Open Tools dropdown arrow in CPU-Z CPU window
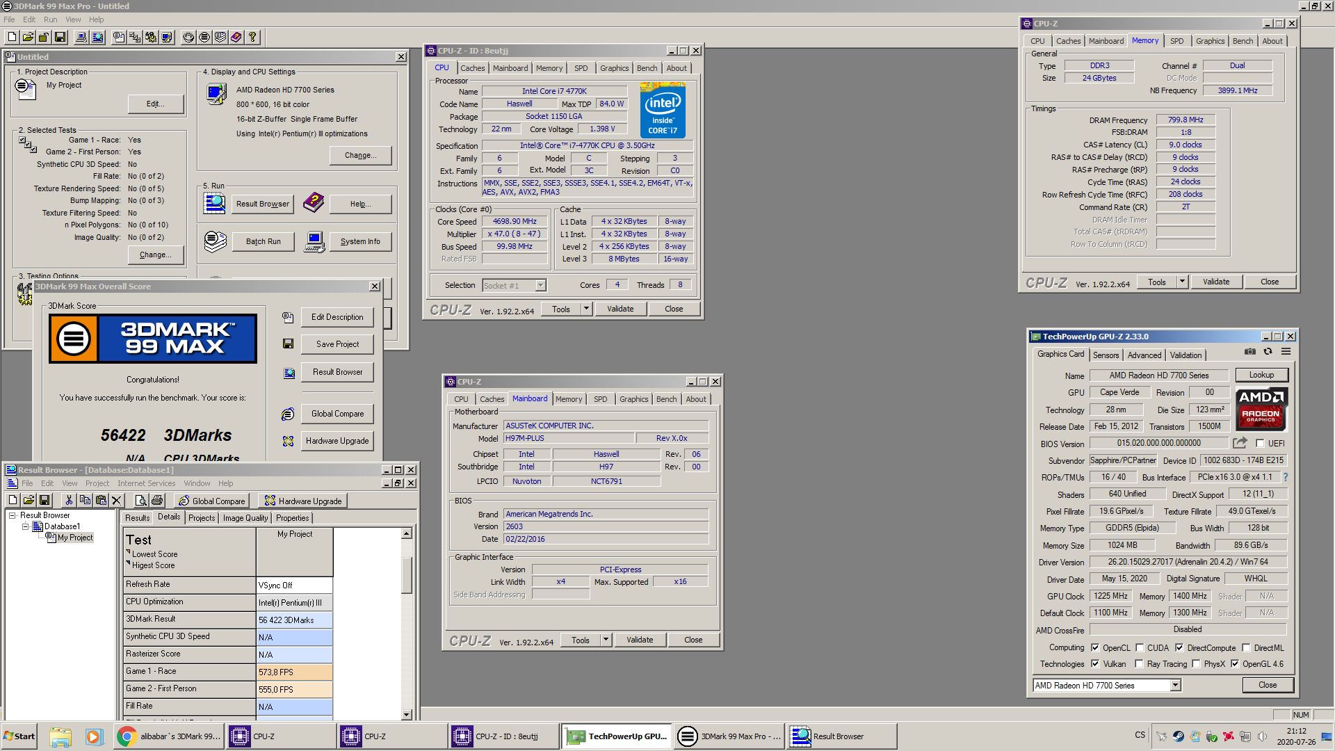 586,309
